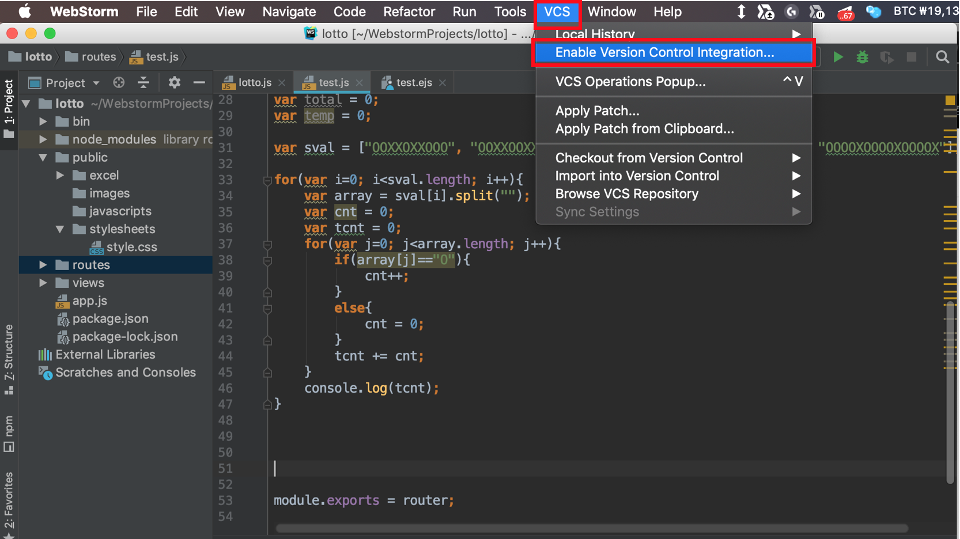The width and height of the screenshot is (960, 539).
Task: Choose Enable Version Control Integration
Action: pyautogui.click(x=674, y=52)
